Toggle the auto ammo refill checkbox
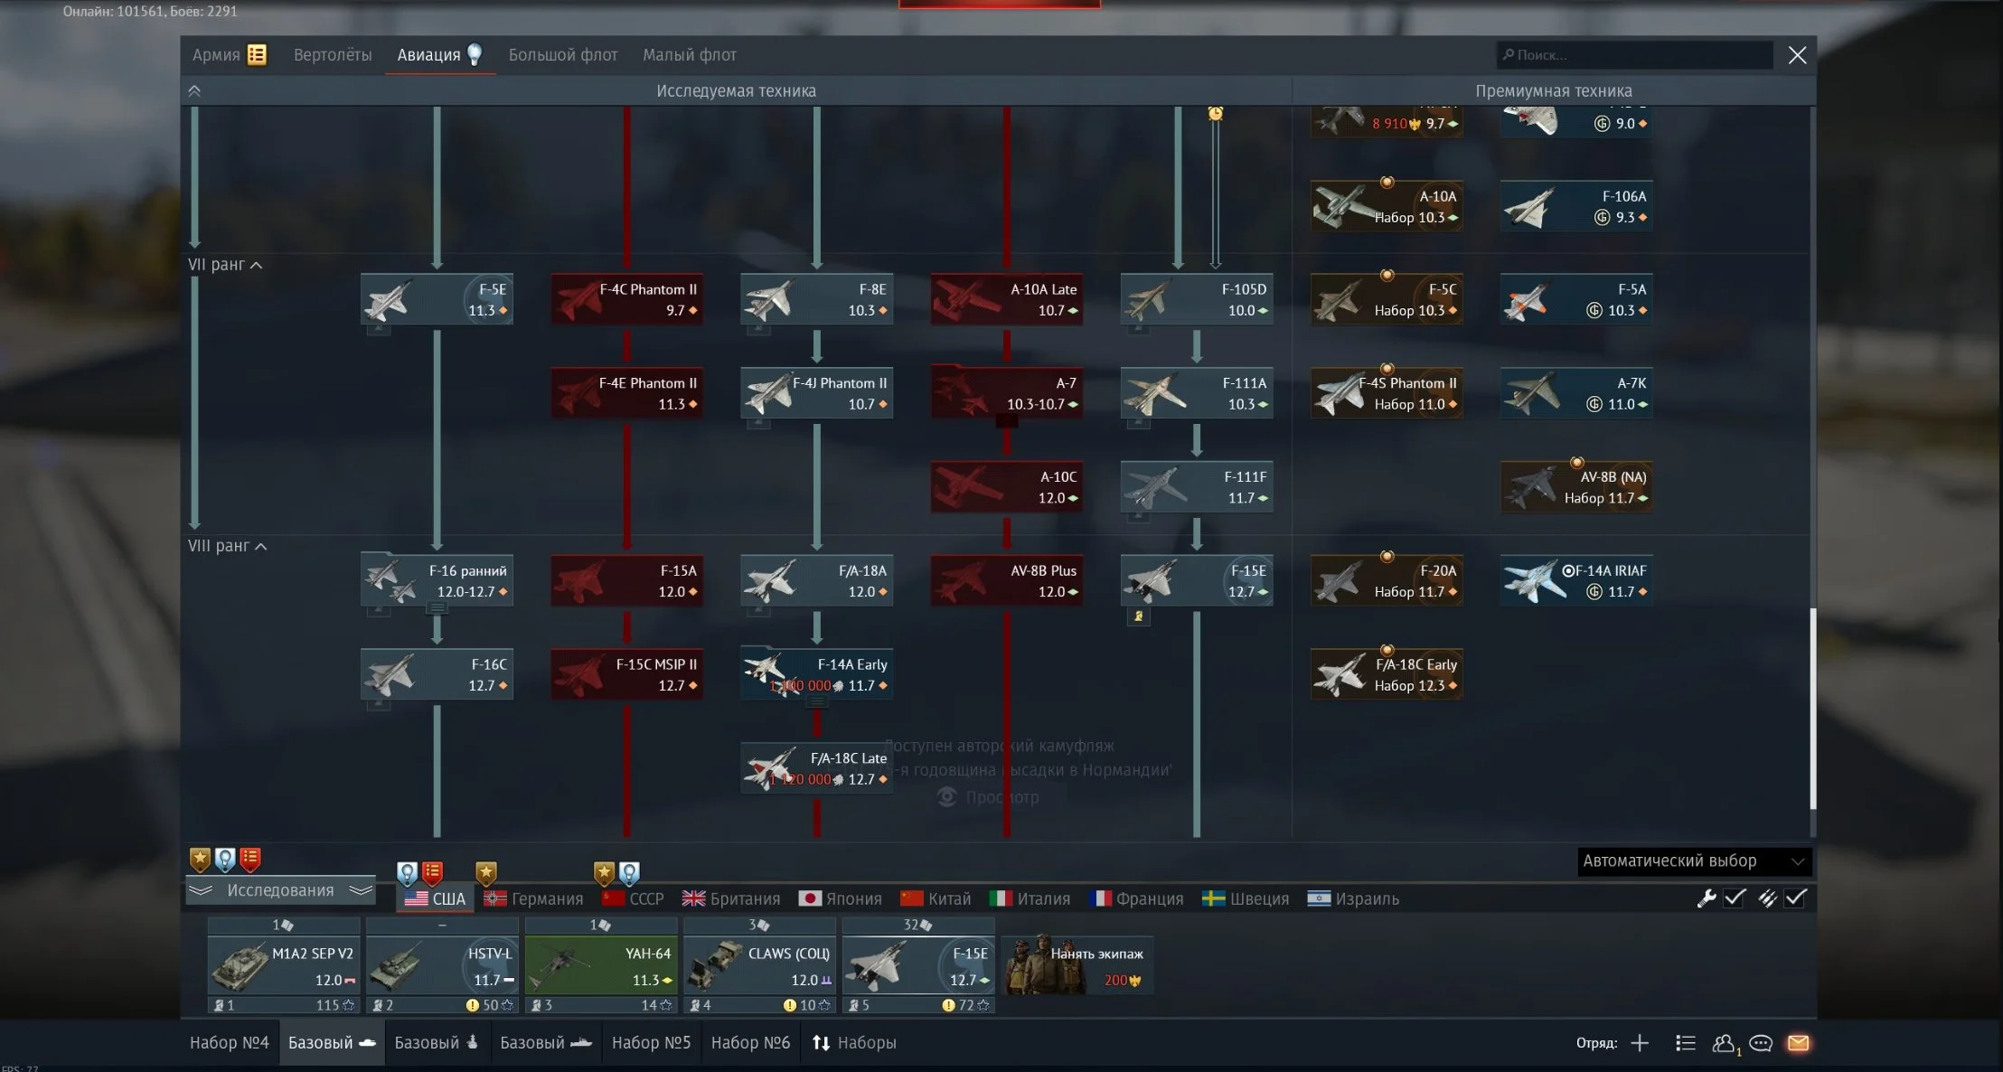2003x1072 pixels. pyautogui.click(x=1796, y=898)
